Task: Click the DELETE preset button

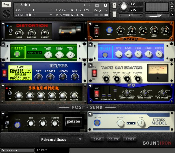Action: pos(114,139)
